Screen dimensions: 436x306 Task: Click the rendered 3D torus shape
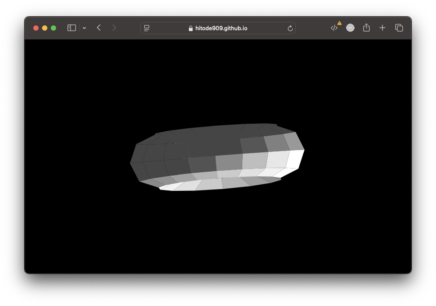[x=217, y=157]
